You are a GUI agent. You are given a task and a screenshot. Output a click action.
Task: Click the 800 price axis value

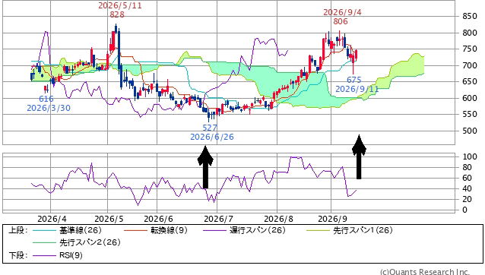point(470,33)
